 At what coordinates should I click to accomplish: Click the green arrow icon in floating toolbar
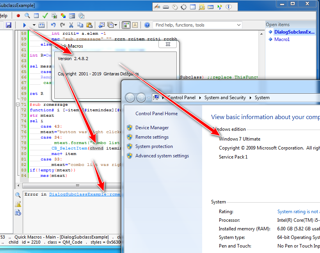tap(220, 7)
